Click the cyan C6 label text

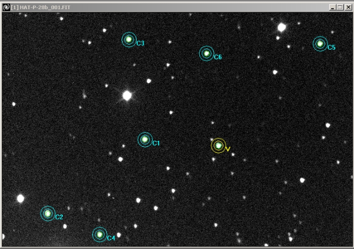pyautogui.click(x=218, y=57)
